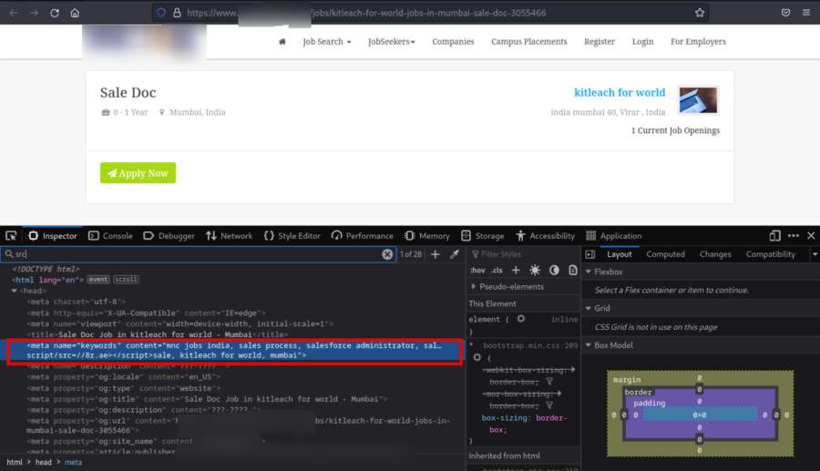Screen dimensions: 820x471
Task: Open the browser hamburger menu
Action: tap(806, 13)
